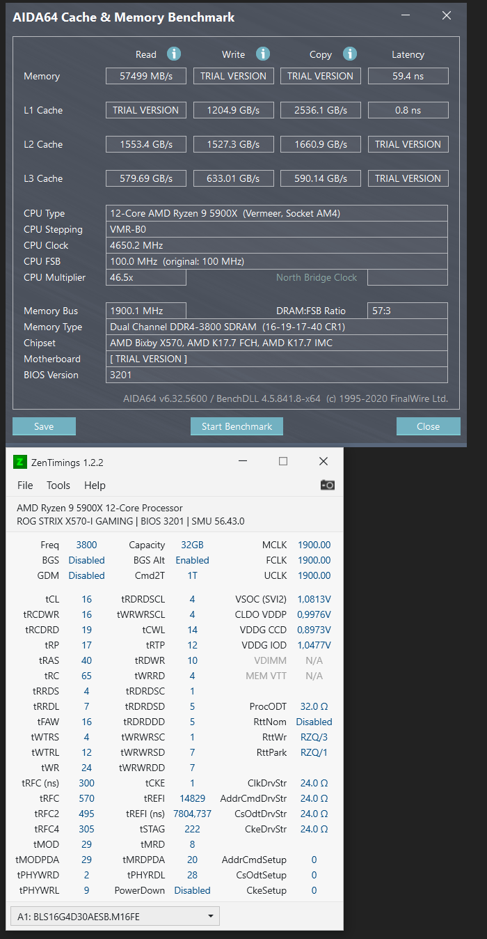Click tRCDRD value 19
The image size is (487, 939).
pyautogui.click(x=86, y=630)
